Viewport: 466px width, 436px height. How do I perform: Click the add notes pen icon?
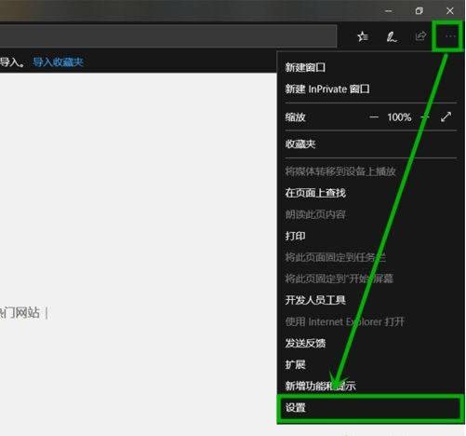click(392, 36)
